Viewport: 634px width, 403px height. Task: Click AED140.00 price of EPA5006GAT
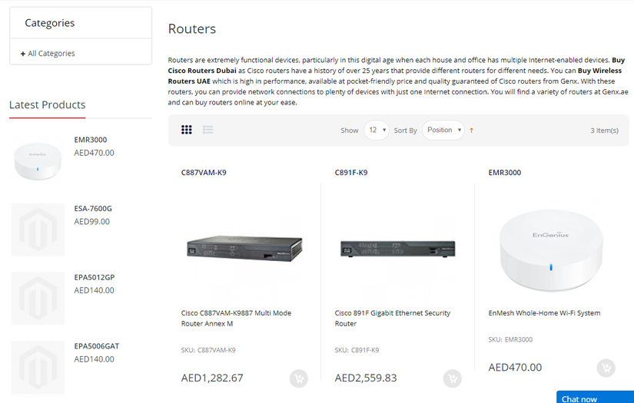[x=94, y=359]
